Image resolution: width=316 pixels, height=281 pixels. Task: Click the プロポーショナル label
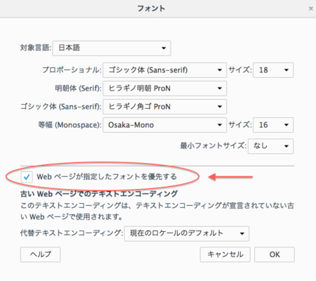72,70
